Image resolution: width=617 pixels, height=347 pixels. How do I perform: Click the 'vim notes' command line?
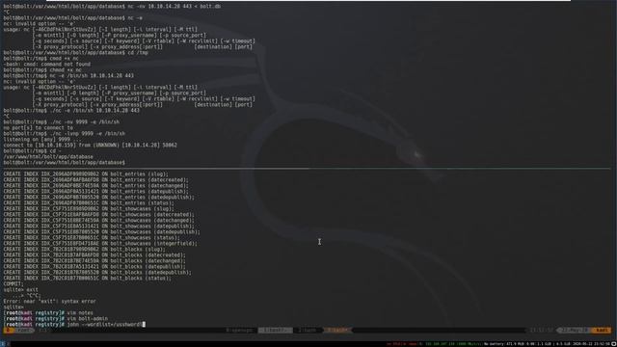point(48,312)
